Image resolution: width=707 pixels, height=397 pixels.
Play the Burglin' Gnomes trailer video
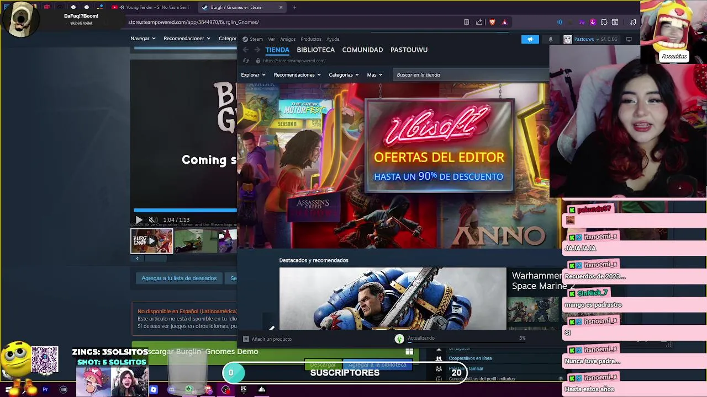point(139,219)
